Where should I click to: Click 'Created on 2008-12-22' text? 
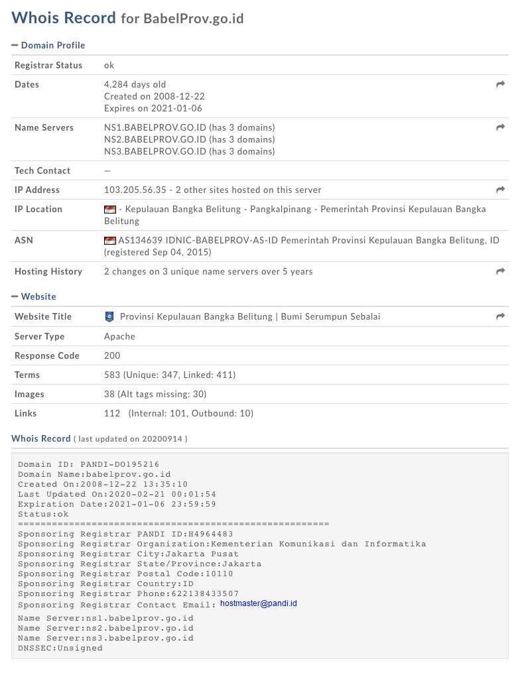[155, 96]
